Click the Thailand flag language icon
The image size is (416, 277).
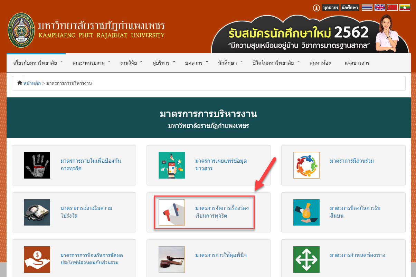click(x=367, y=8)
